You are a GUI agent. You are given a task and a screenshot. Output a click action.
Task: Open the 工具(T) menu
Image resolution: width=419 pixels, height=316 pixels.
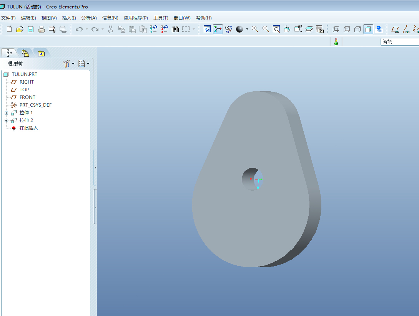tap(161, 18)
